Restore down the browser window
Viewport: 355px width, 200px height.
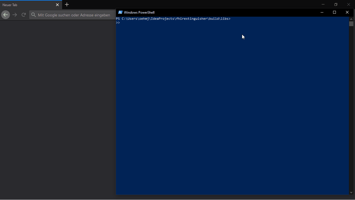[x=336, y=4]
